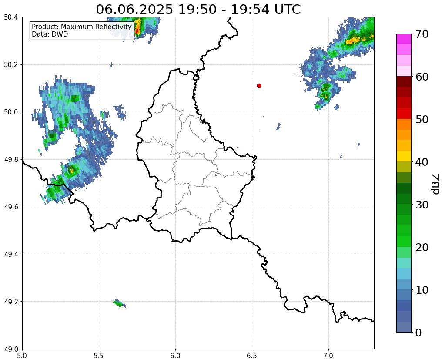Click the 'Data: DWD' label
This screenshot has width=445, height=363.
click(50, 34)
